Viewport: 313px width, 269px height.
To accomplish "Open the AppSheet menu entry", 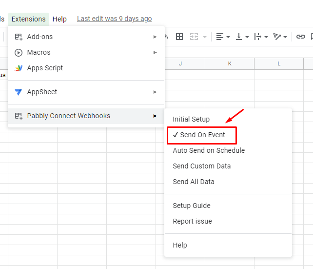I will pos(86,92).
